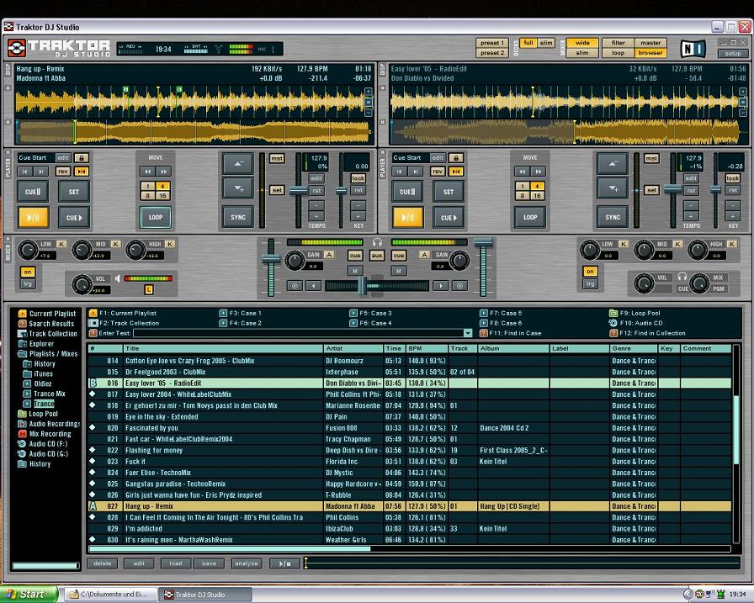Move deck A forward with the fast-forward arrows
Image resolution: width=754 pixels, height=603 pixels.
tap(163, 171)
